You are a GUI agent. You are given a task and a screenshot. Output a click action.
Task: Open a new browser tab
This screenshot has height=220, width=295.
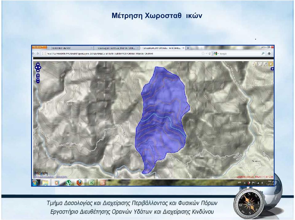(x=188, y=48)
